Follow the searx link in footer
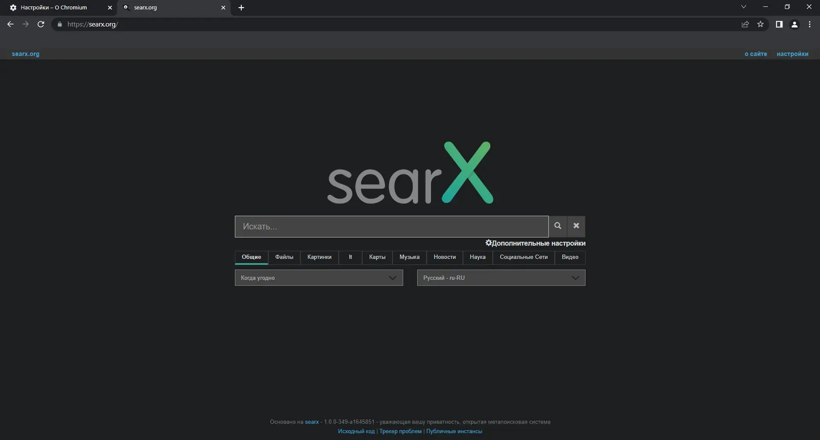The width and height of the screenshot is (820, 440). (x=312, y=422)
